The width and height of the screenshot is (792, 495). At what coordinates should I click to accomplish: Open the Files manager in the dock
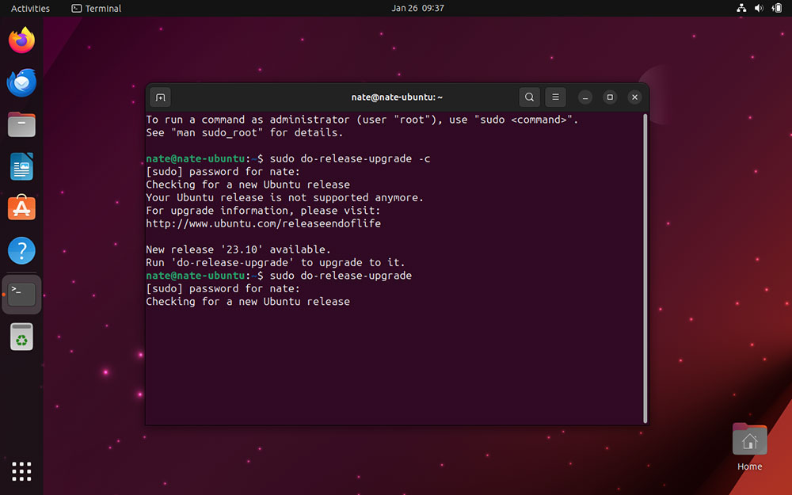pos(21,124)
